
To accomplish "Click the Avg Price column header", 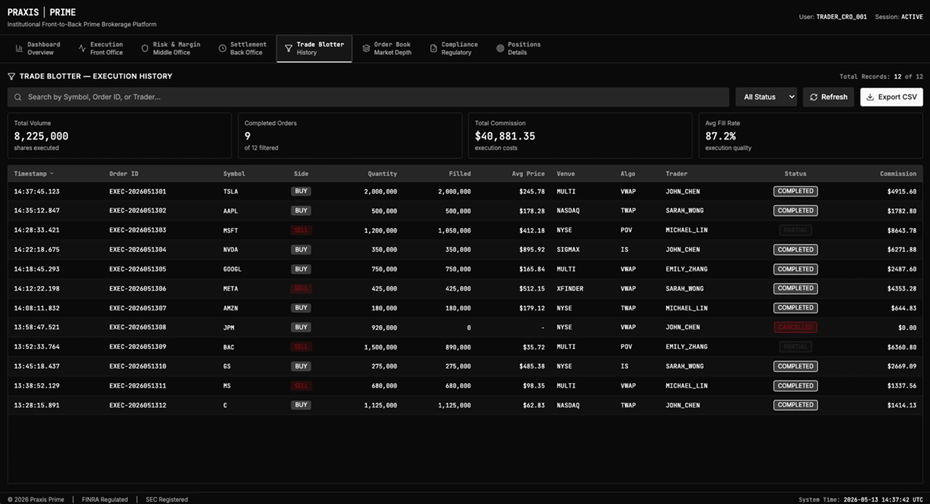I will pyautogui.click(x=528, y=174).
